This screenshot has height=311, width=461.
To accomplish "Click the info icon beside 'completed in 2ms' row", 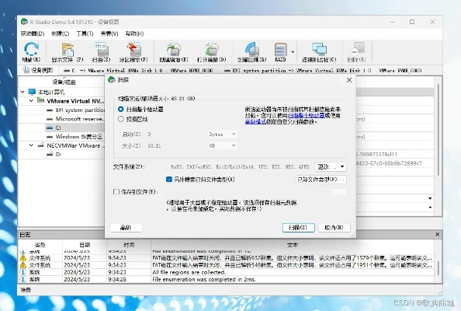I will pyautogui.click(x=23, y=279).
